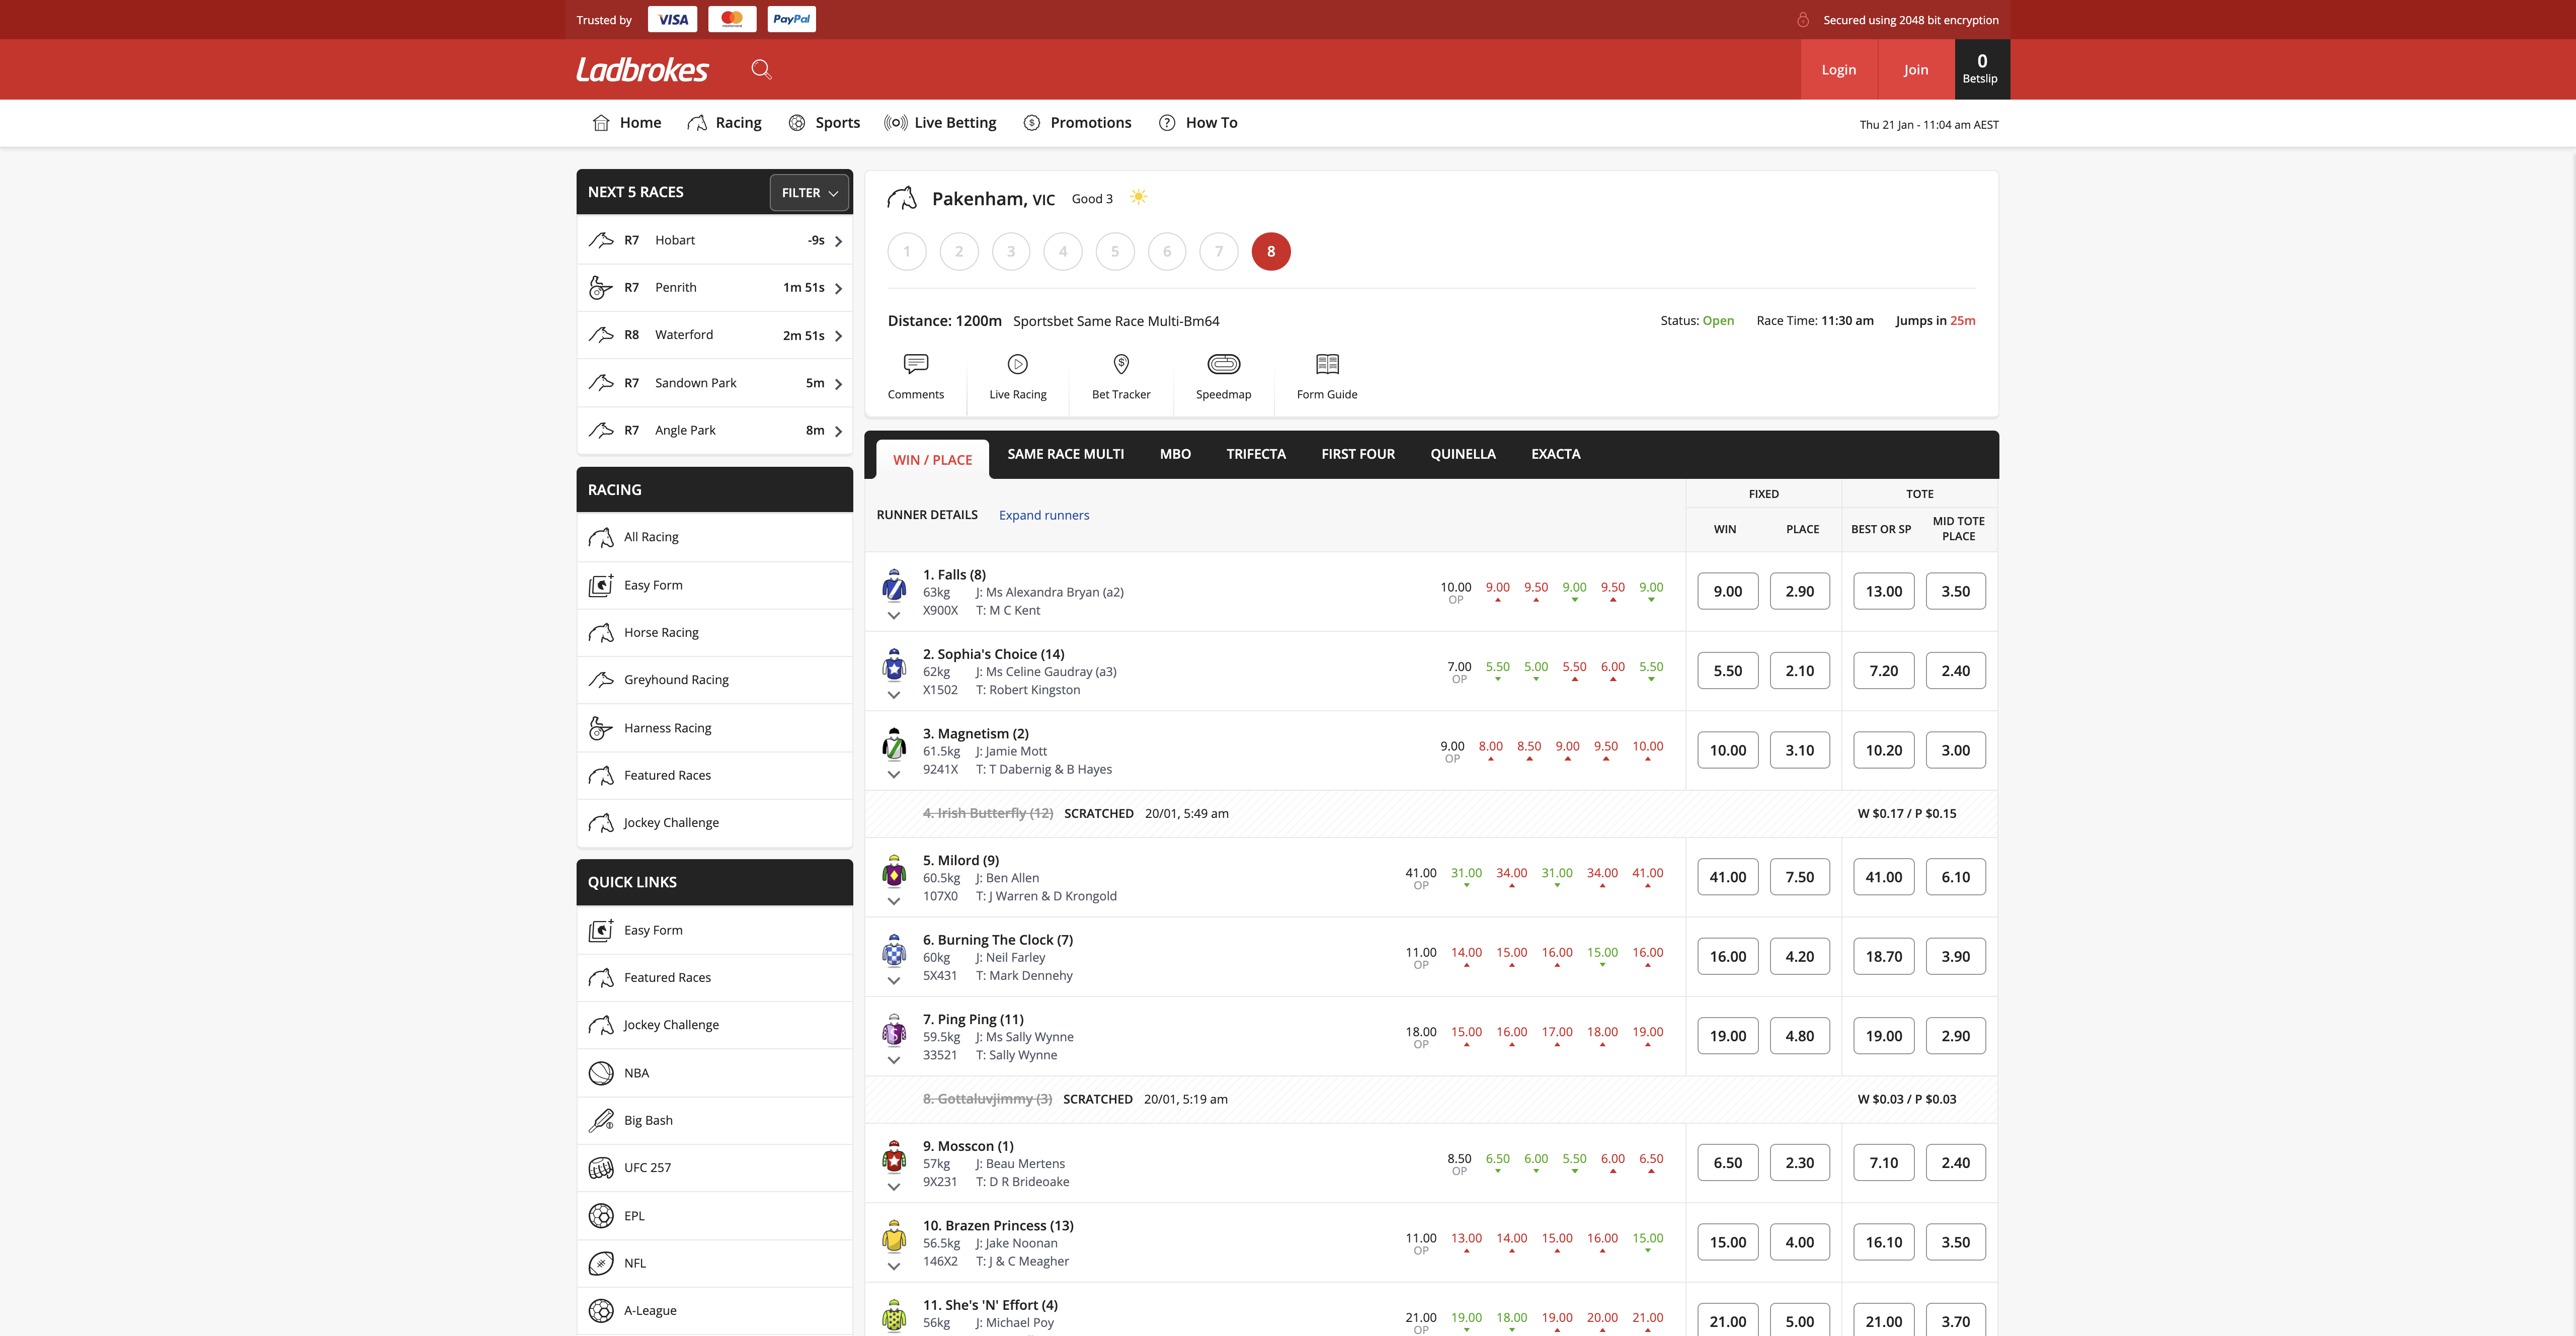Click the EPL soccer ball icon
The image size is (2576, 1336).
coord(601,1216)
